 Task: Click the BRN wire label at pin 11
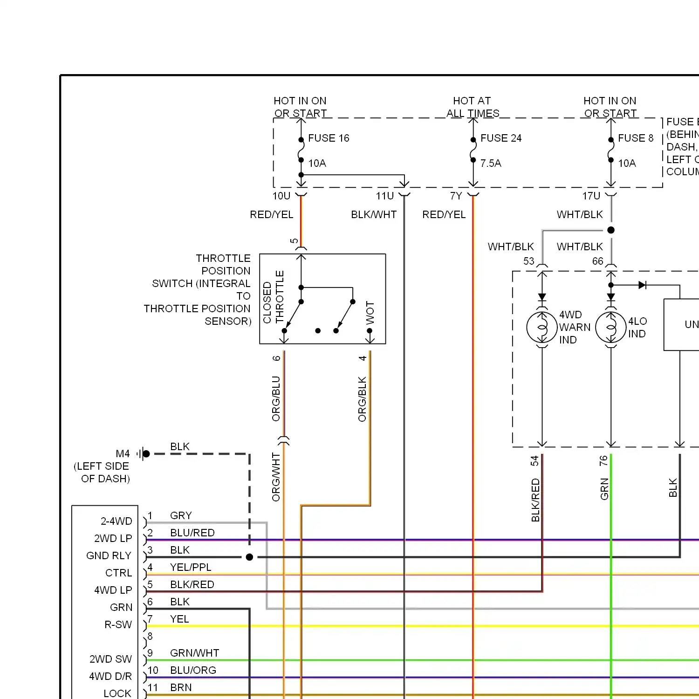pyautogui.click(x=181, y=687)
